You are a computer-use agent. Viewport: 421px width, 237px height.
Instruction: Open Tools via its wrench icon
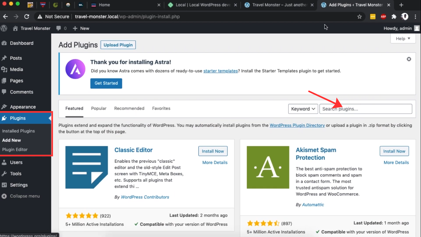point(4,174)
